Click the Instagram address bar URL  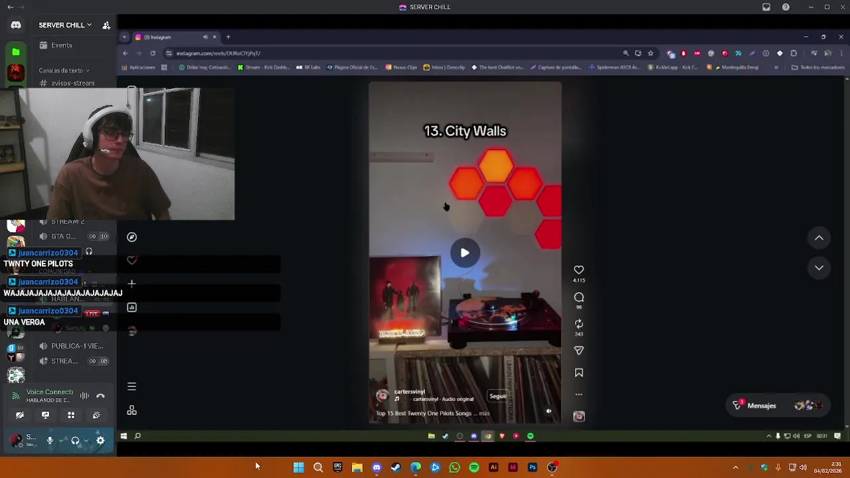(218, 53)
